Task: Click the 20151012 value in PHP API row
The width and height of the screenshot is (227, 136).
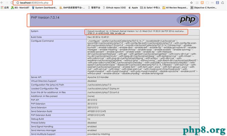Action: [x=92, y=100]
